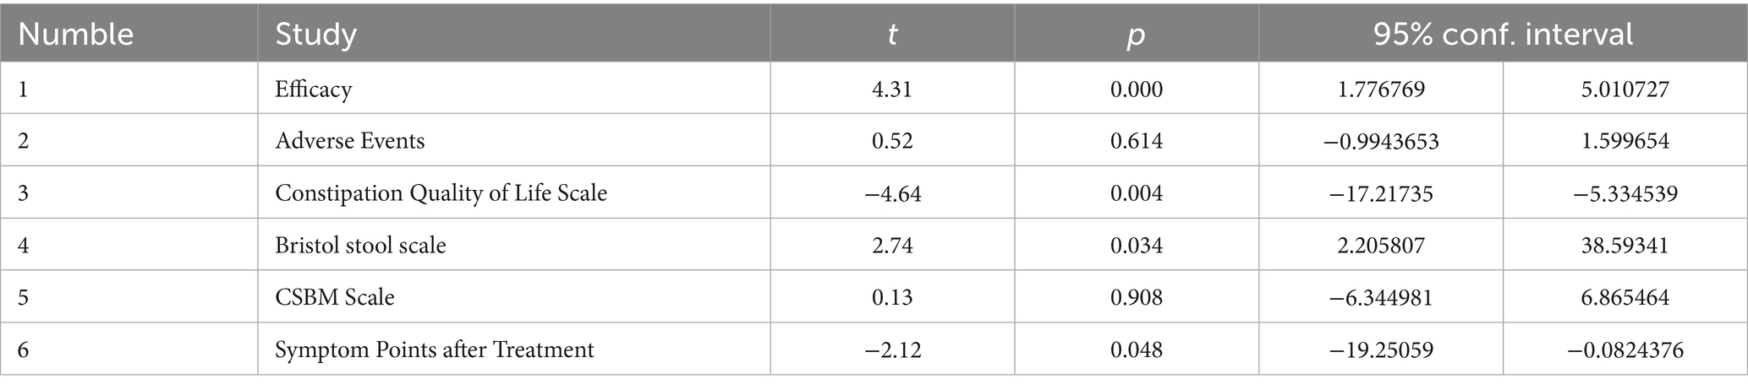The height and width of the screenshot is (390, 1748).
Task: Select the "Bristol stool scale" cell
Action: click(x=360, y=245)
